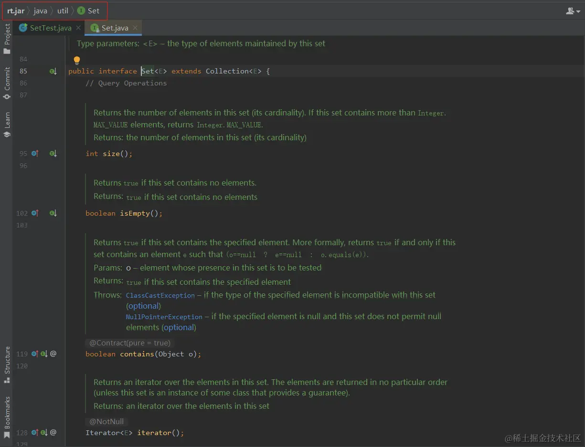Click the 'Type parameters:' doc line

click(201, 43)
